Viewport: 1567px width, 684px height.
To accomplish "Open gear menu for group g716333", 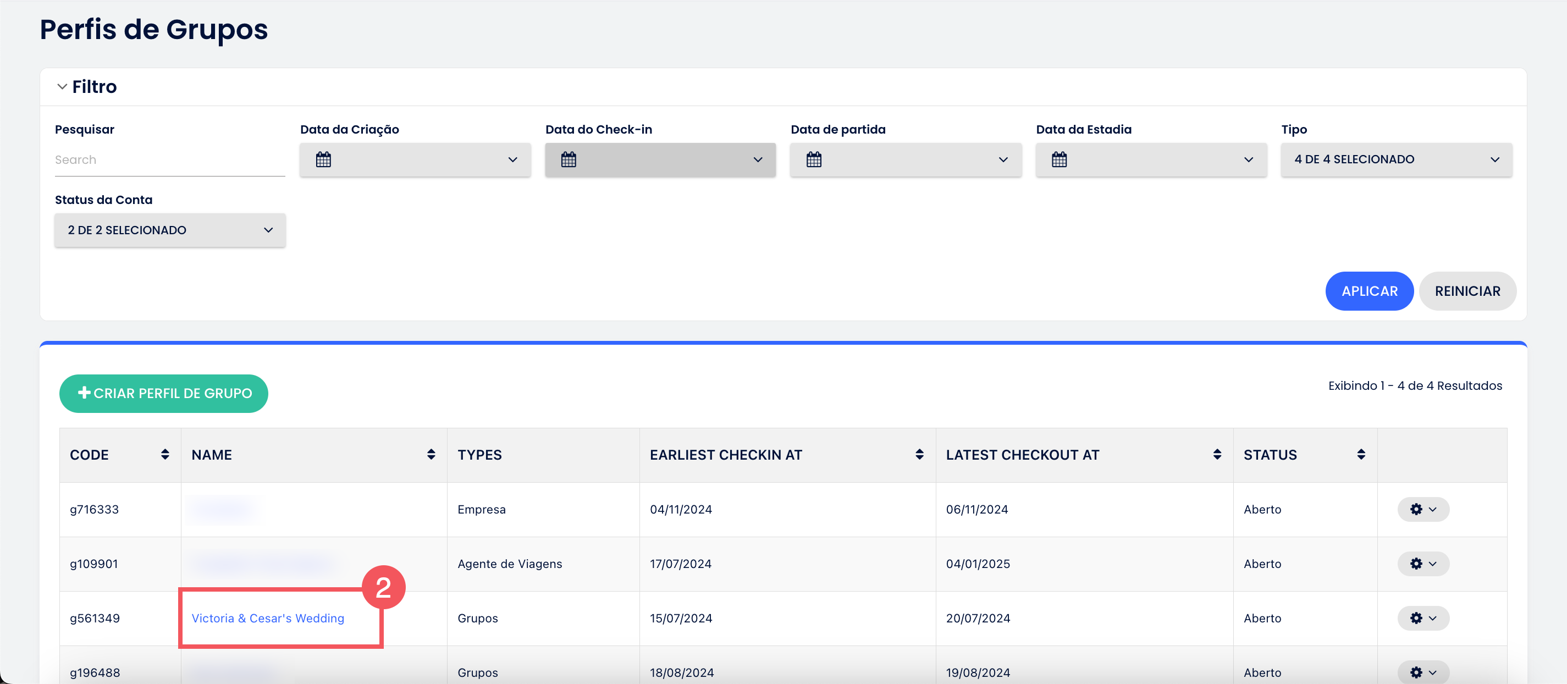I will pos(1422,509).
